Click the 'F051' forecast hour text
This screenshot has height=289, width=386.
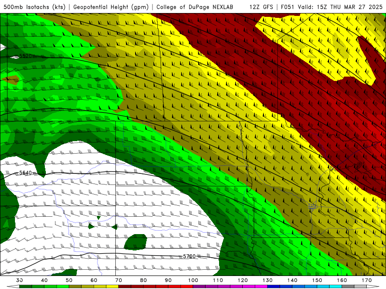(x=288, y=7)
